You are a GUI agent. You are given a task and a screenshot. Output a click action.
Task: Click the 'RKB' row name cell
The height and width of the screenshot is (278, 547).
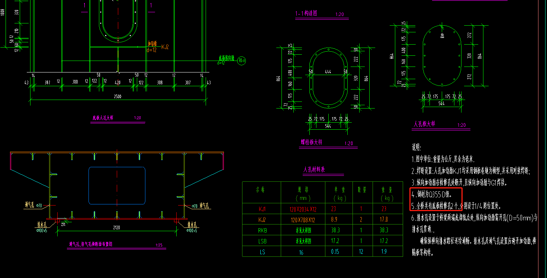262,230
